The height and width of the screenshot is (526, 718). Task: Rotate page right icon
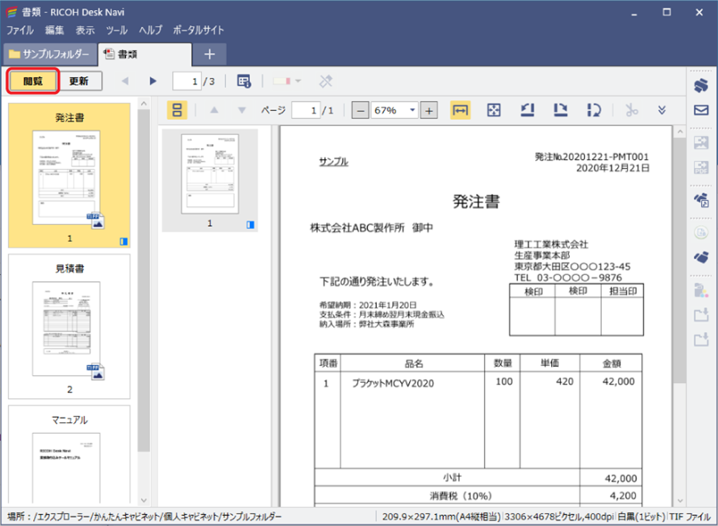pyautogui.click(x=560, y=110)
